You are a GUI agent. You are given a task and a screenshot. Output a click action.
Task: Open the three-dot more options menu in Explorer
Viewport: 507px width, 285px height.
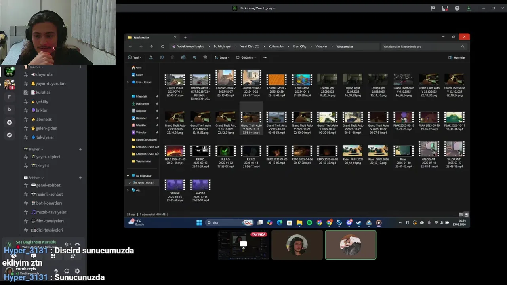point(265,57)
